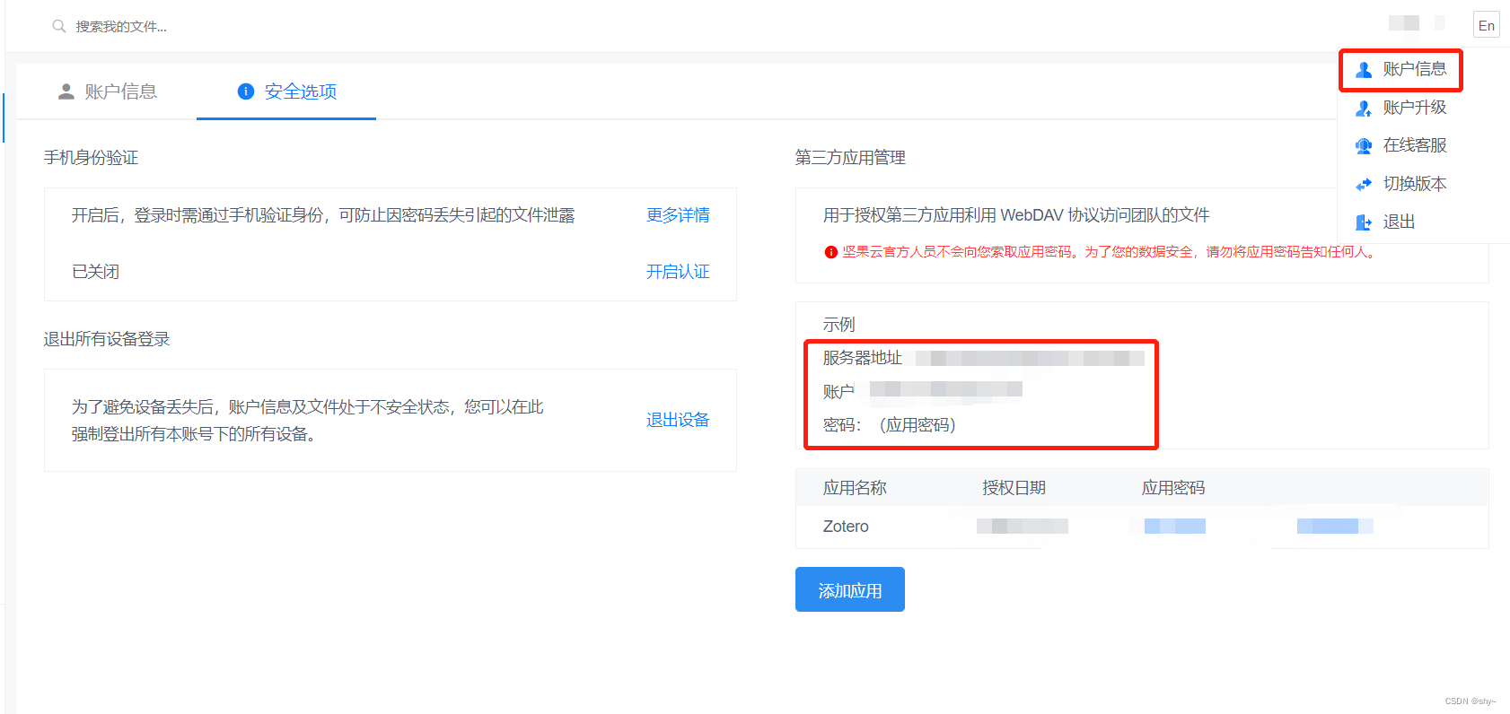Image resolution: width=1510 pixels, height=714 pixels.
Task: Click the 应用密码 column header
Action: 1173,488
